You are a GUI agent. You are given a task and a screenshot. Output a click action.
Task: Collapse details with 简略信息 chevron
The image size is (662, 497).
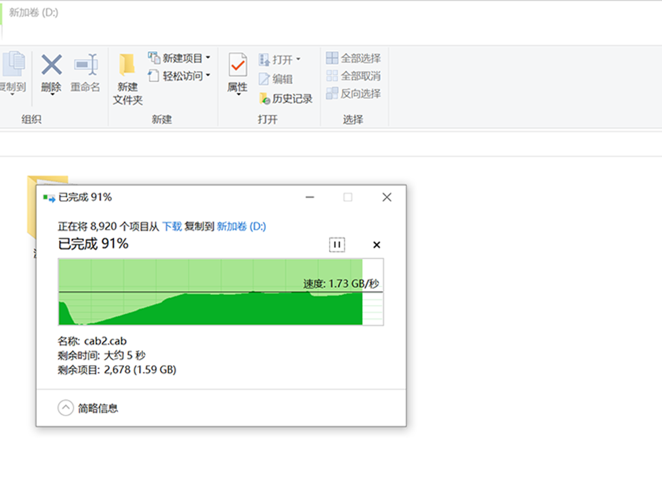point(66,408)
